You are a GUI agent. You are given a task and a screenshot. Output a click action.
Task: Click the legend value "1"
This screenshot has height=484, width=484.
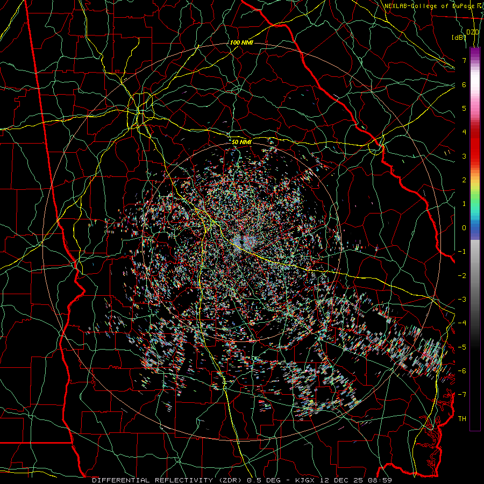(464, 204)
